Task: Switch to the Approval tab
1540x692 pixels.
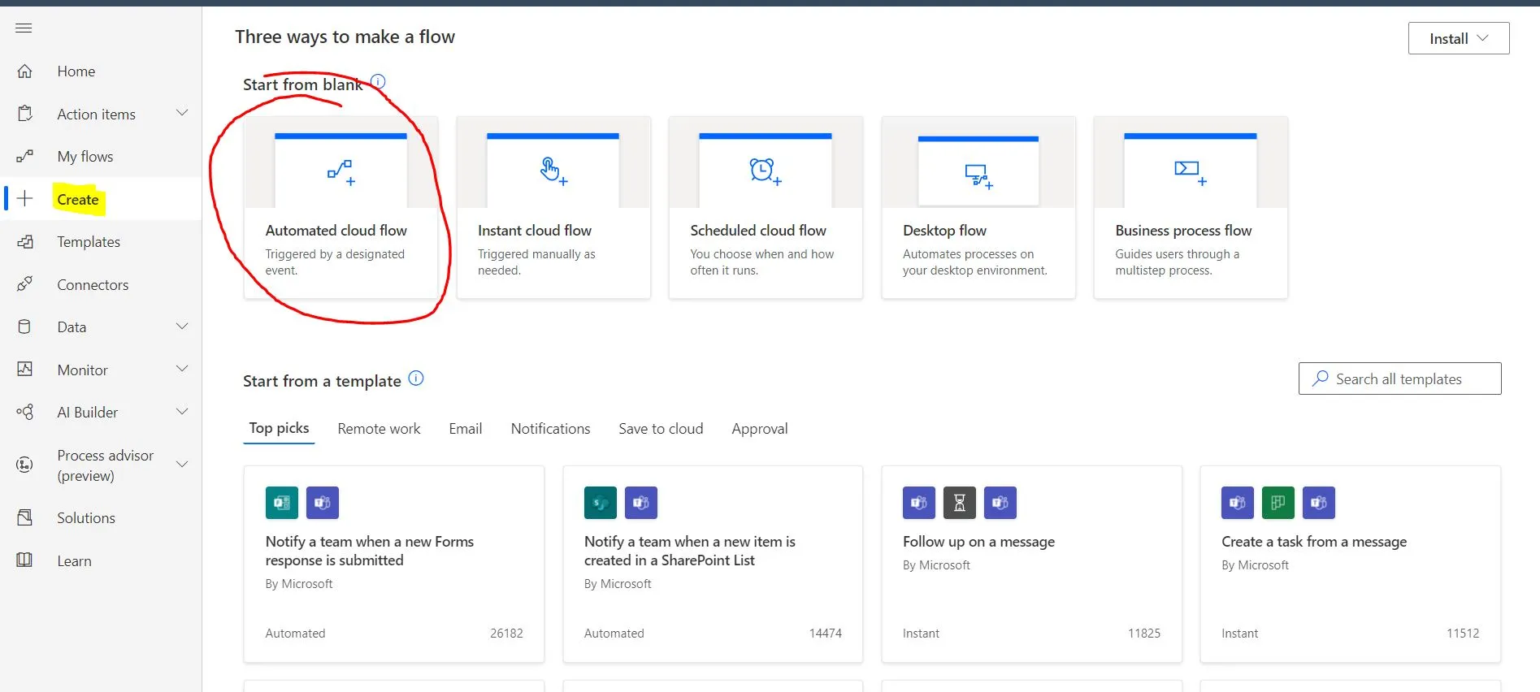Action: click(x=759, y=429)
